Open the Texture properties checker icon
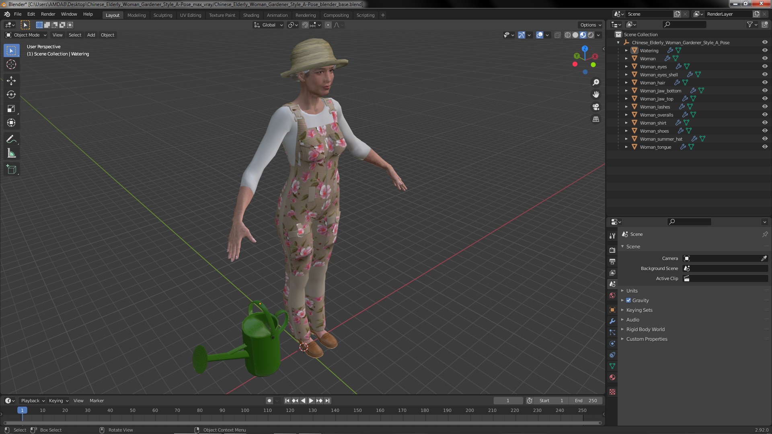 [x=612, y=392]
